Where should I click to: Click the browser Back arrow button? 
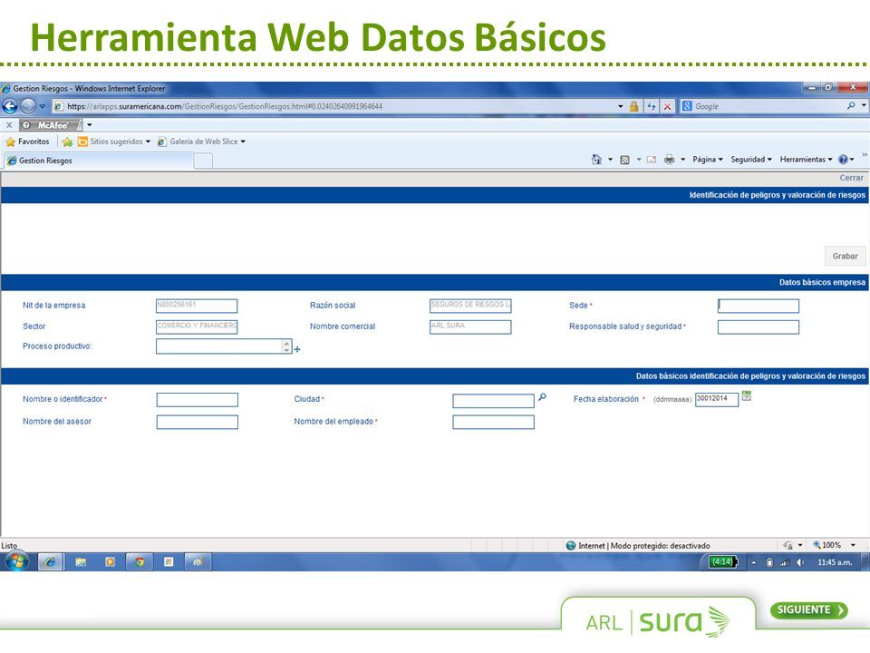(10, 105)
